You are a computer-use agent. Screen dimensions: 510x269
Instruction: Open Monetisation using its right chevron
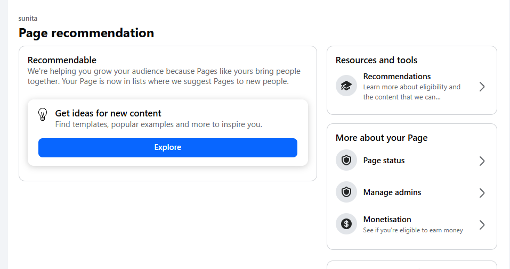pos(482,225)
